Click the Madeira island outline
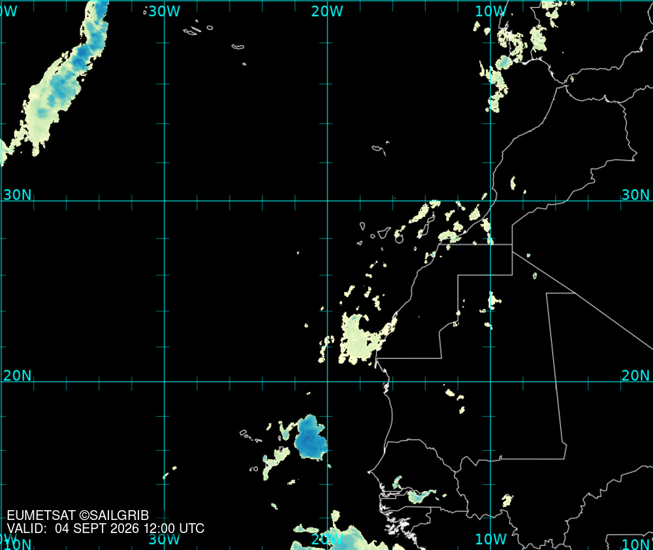The image size is (653, 550). tap(380, 149)
